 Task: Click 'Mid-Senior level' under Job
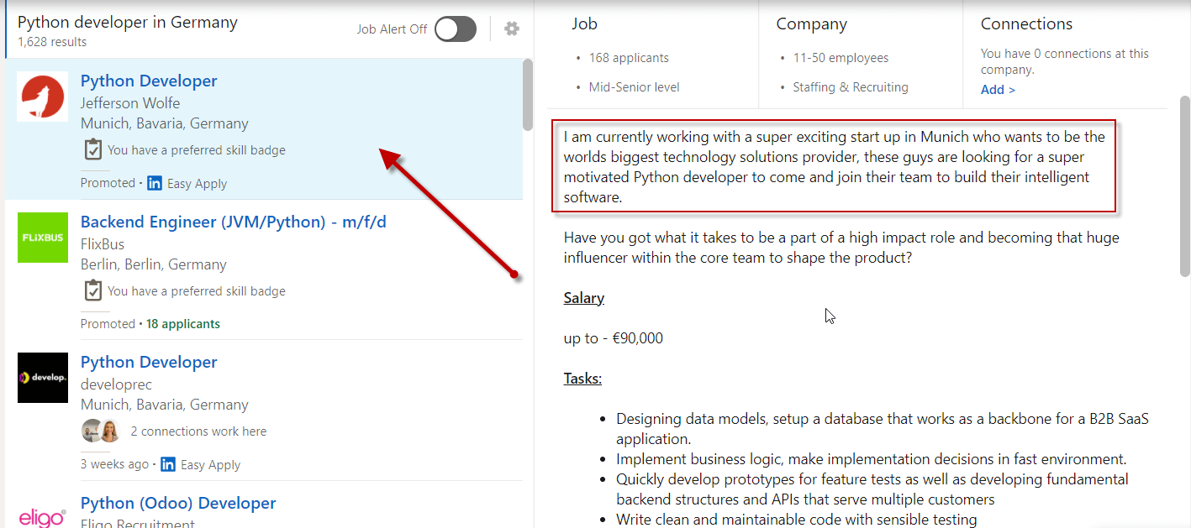point(635,87)
